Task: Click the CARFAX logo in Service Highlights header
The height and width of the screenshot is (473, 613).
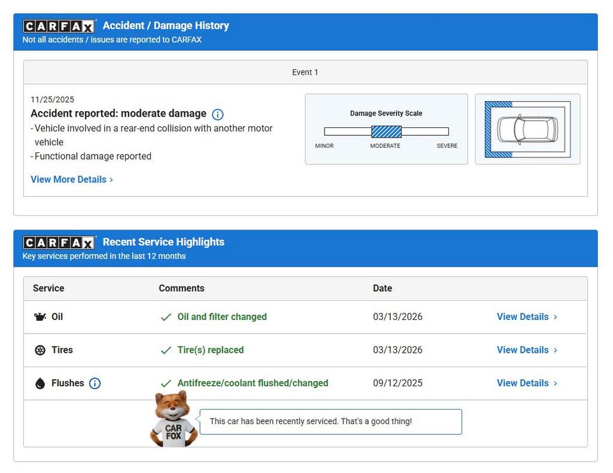Action: coord(59,243)
